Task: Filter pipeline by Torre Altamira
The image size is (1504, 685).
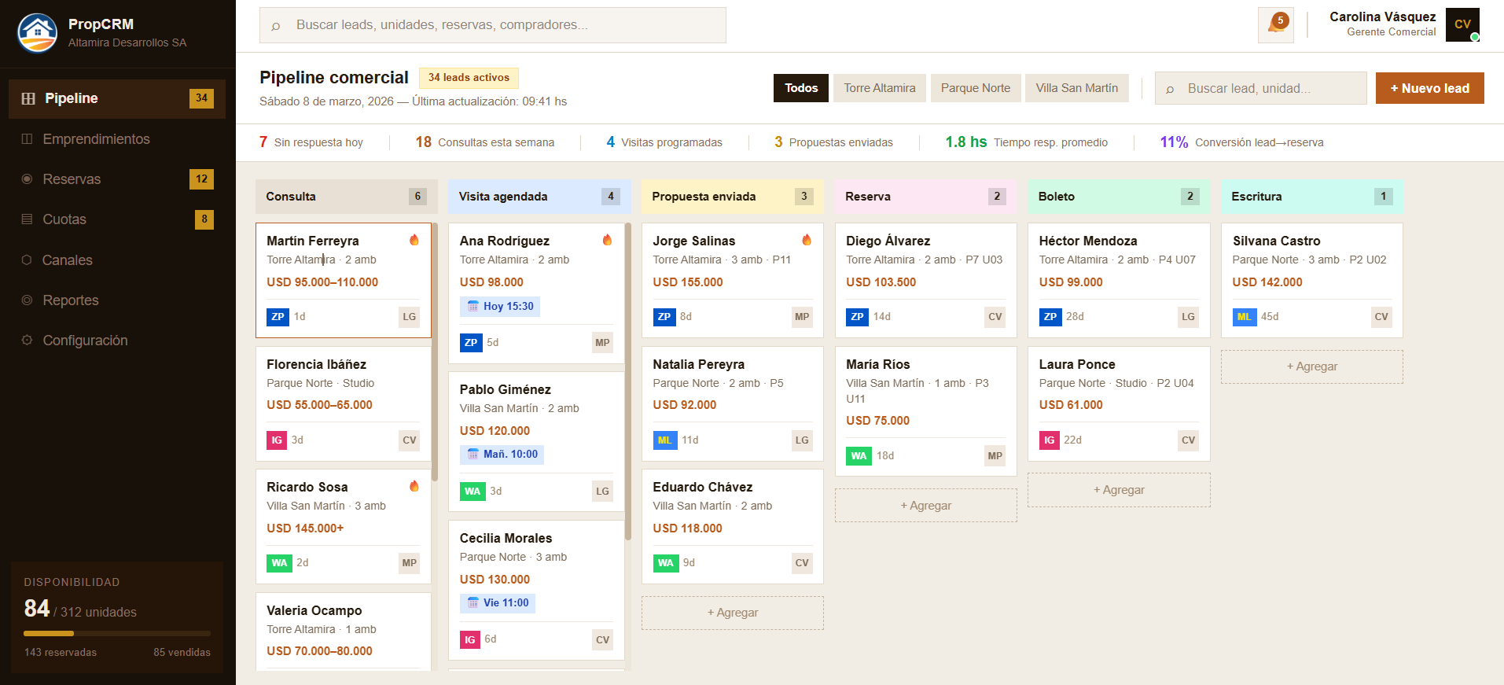Action: coord(879,88)
